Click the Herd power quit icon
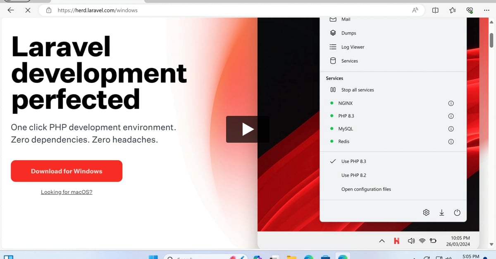The height and width of the screenshot is (259, 496). (x=457, y=212)
